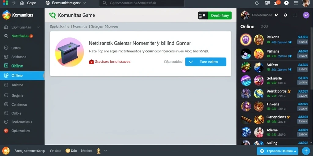Open the grid apps icon in right panel
The width and height of the screenshot is (313, 156).
click(x=295, y=15)
